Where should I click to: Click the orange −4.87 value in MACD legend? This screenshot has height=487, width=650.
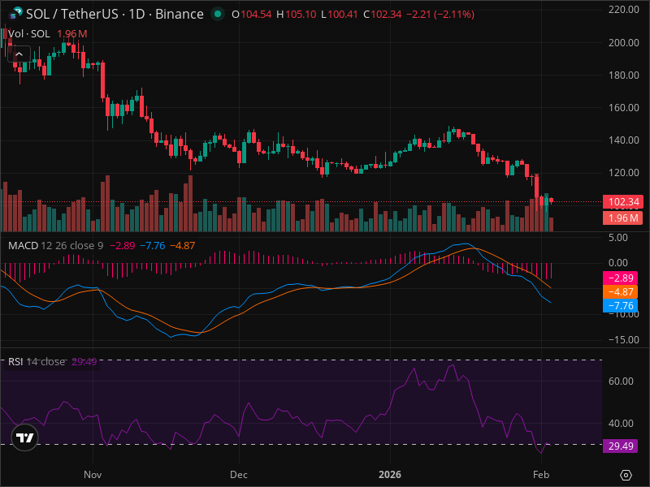182,246
